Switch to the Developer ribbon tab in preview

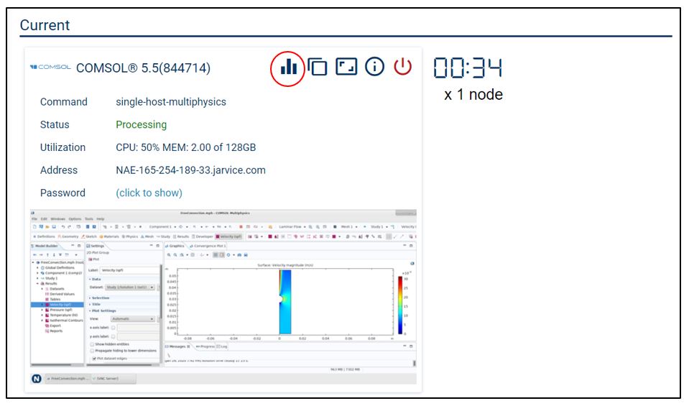click(x=202, y=236)
